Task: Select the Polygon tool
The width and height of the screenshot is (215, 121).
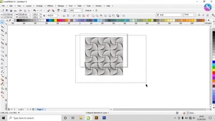Action: tap(2, 55)
